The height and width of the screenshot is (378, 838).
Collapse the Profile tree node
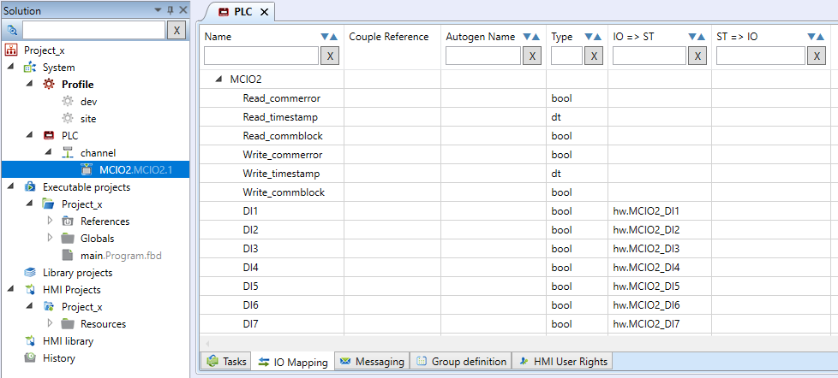click(x=31, y=84)
